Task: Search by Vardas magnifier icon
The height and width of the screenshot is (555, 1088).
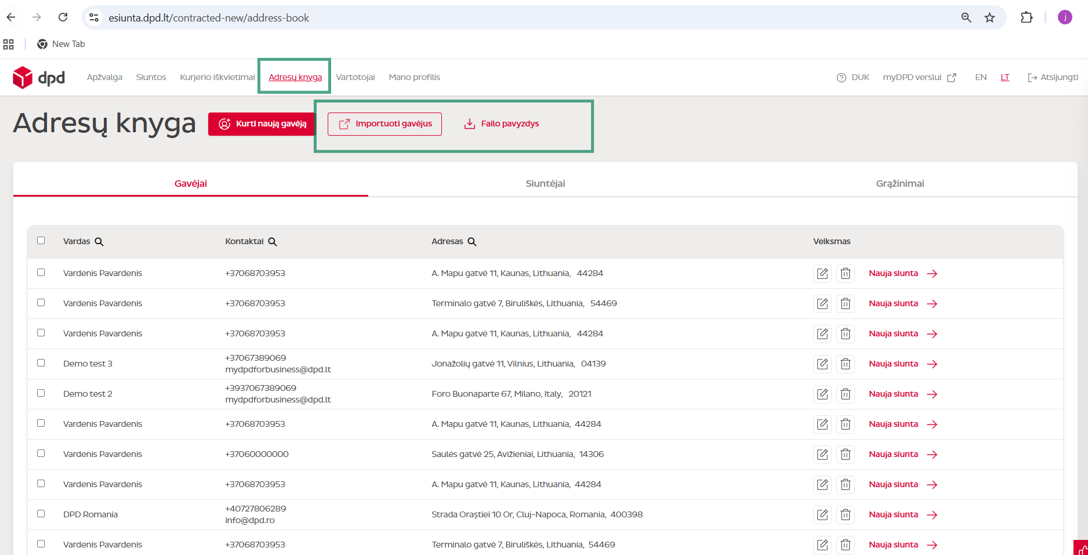Action: [99, 242]
